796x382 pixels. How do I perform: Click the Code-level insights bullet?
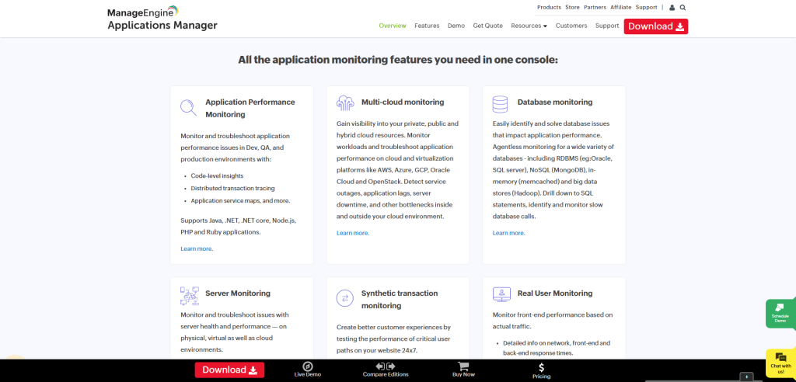click(218, 175)
